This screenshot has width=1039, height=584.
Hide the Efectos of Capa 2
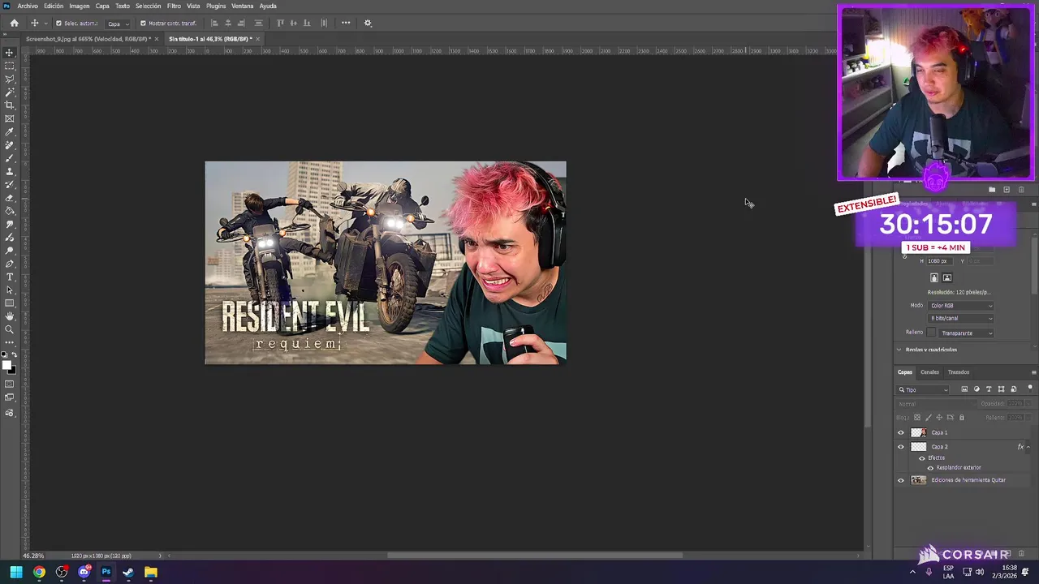point(922,458)
